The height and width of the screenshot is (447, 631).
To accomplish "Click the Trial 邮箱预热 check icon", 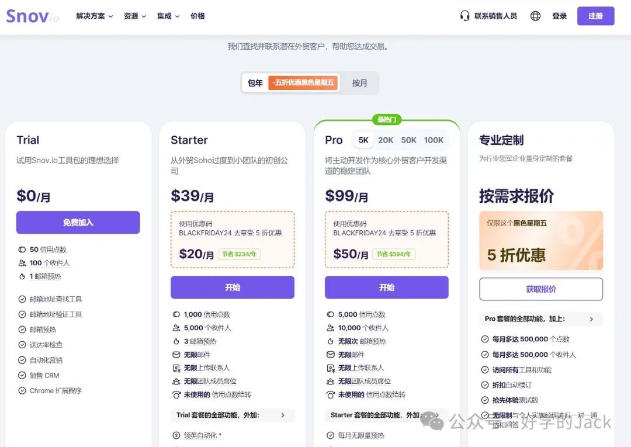I will [x=22, y=330].
